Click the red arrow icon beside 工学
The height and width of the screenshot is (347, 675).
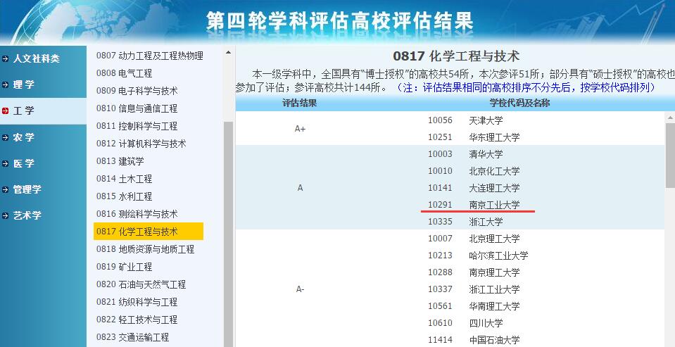click(x=6, y=111)
